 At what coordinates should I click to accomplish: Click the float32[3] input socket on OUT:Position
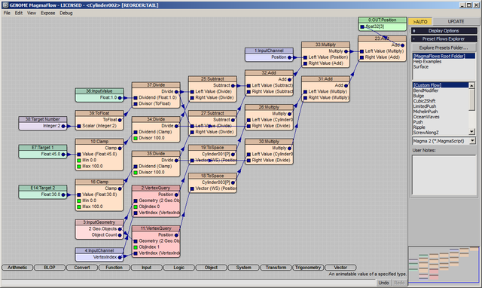(362, 27)
